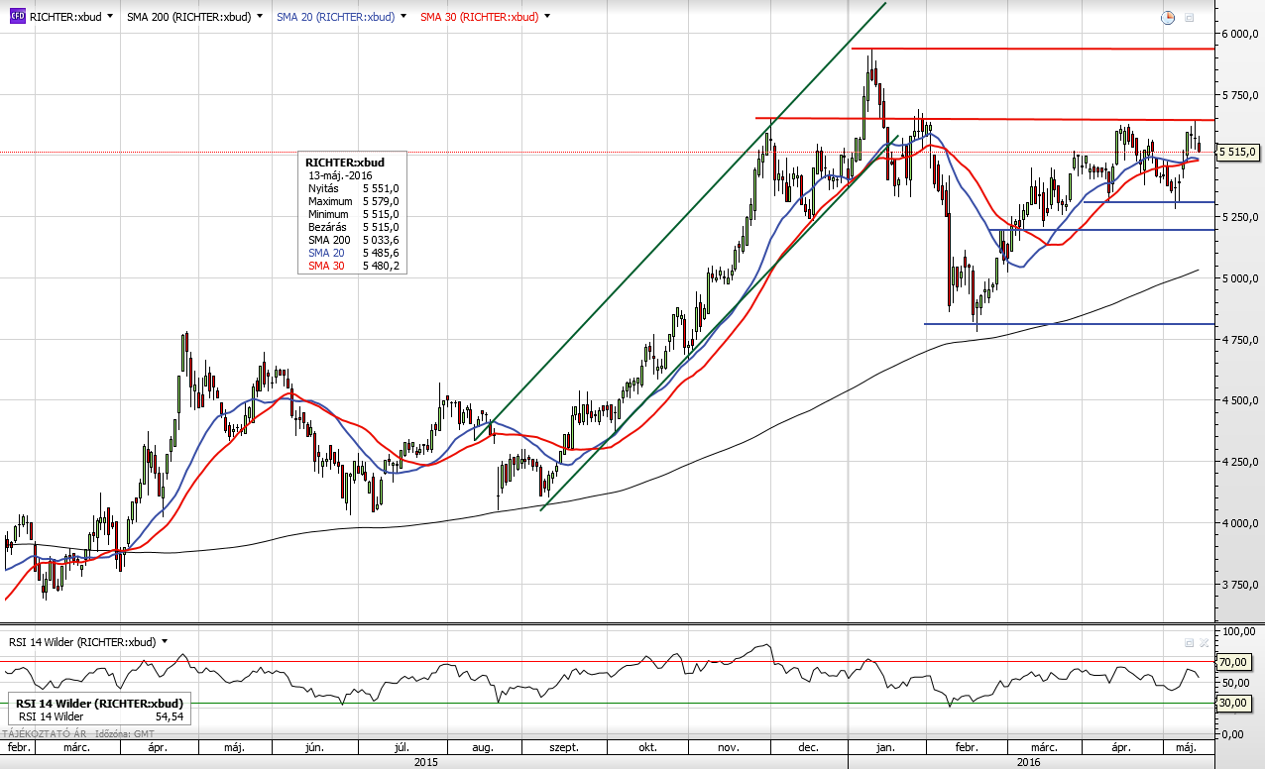
Task: Click the RSI panel maximize icon
Action: click(x=1189, y=642)
